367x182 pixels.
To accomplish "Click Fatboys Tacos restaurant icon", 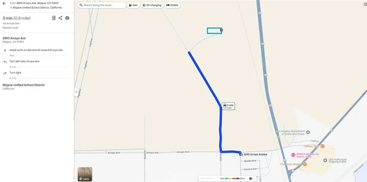I will point(323,146).
